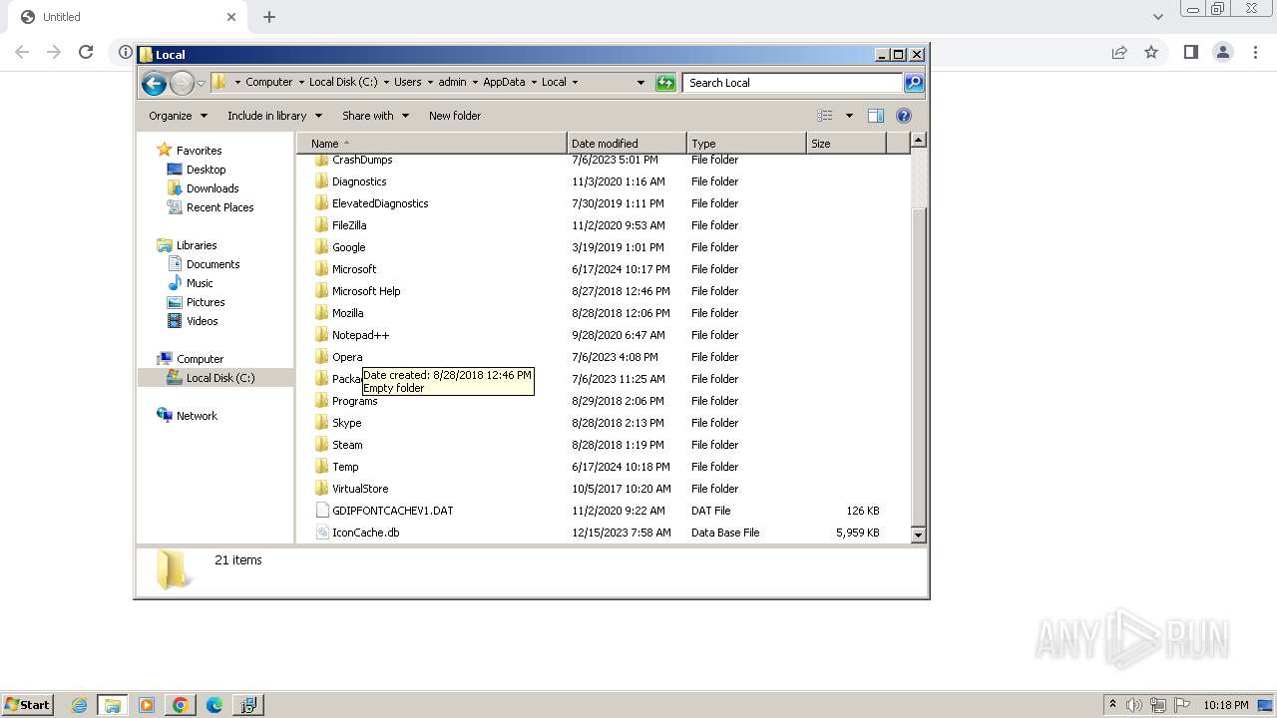This screenshot has width=1277, height=718.
Task: Select Downloads under Favorites
Action: pyautogui.click(x=213, y=188)
